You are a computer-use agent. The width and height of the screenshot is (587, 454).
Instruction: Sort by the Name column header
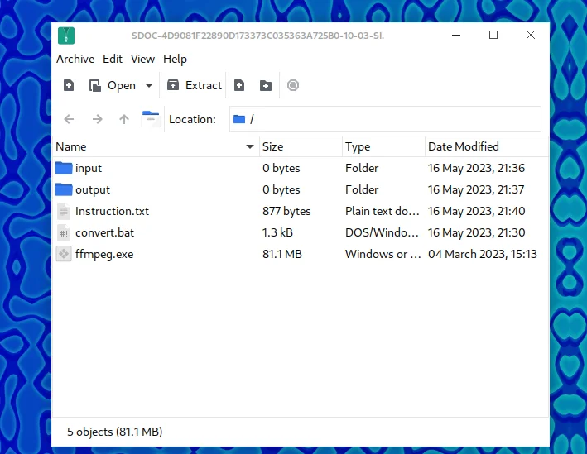tap(156, 146)
